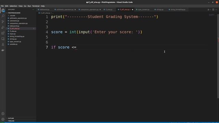Open comments.py in the file tree
Screen dimensions: 219x123
(14, 21)
